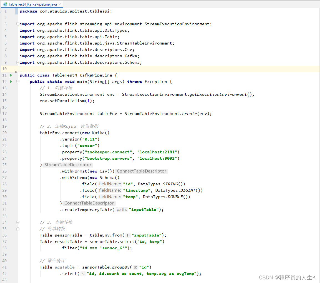Click the ConnectTableDescriptor hint on line 31
This screenshot has height=283, width=320.
[89, 203]
